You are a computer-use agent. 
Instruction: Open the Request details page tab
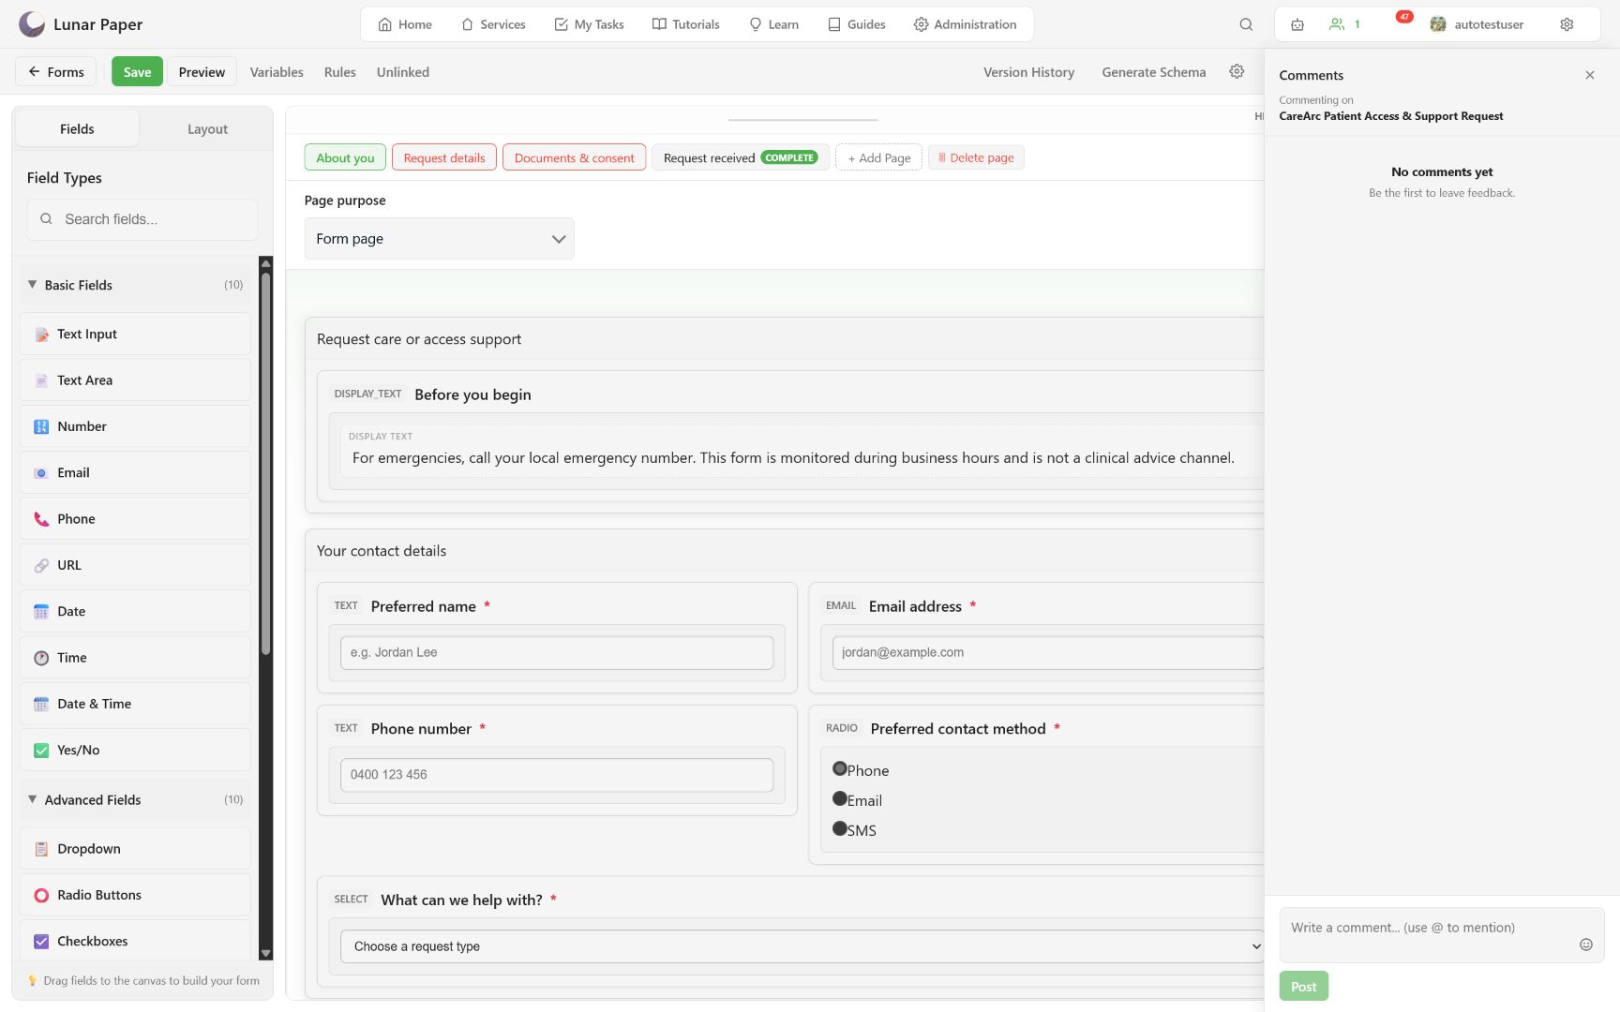[x=444, y=157]
